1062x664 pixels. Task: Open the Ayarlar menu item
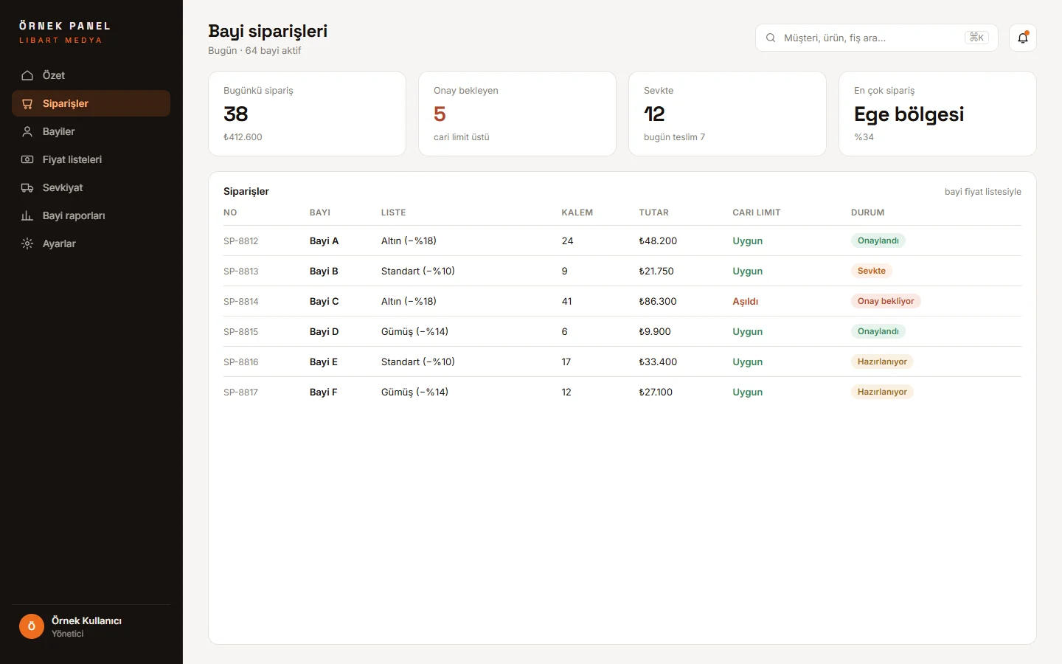tap(91, 243)
